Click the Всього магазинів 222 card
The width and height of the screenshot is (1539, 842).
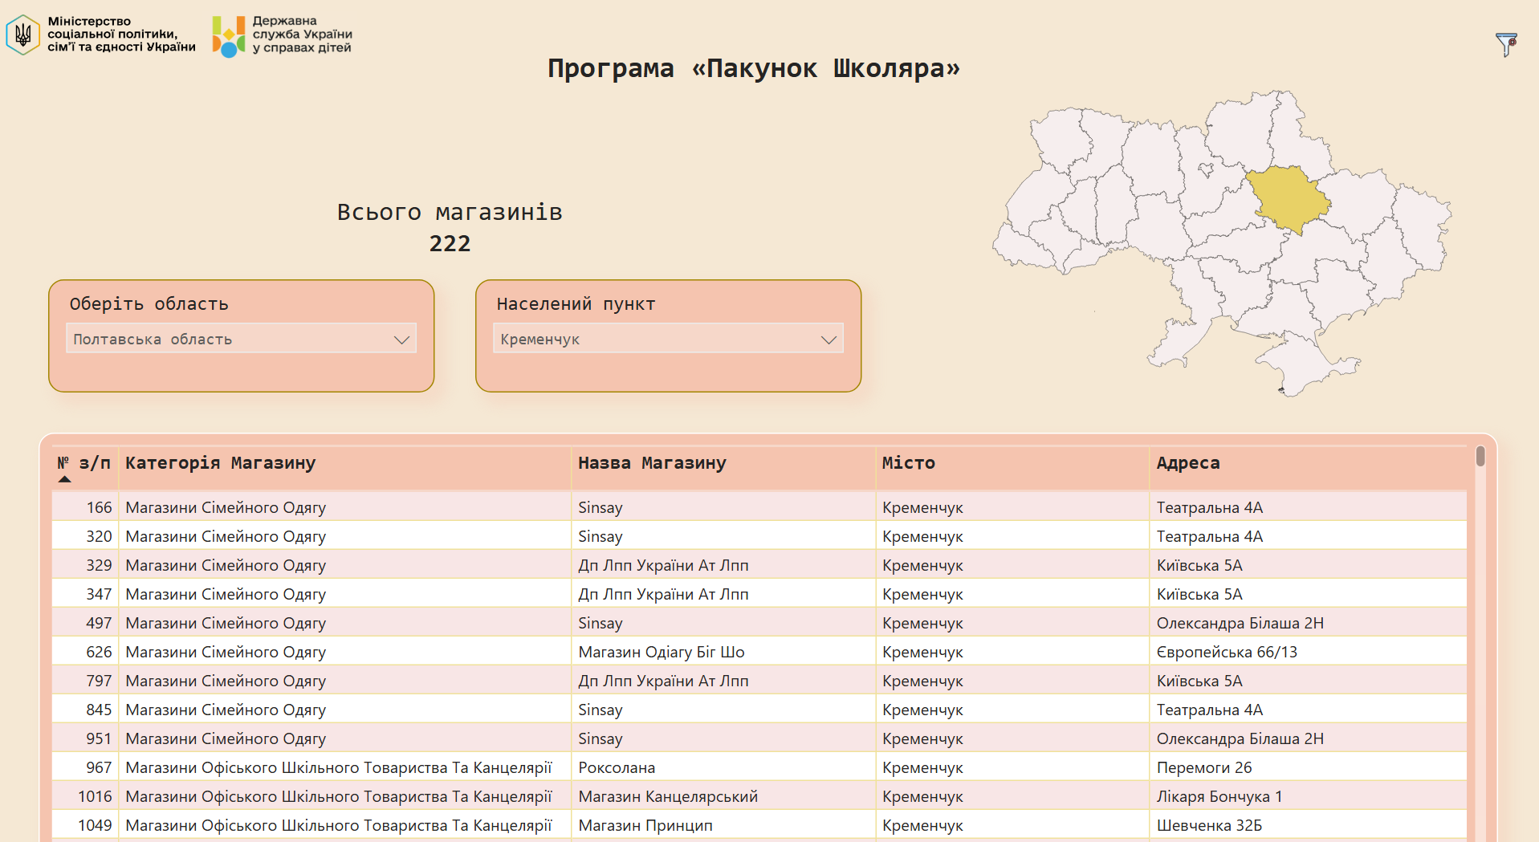tap(450, 227)
